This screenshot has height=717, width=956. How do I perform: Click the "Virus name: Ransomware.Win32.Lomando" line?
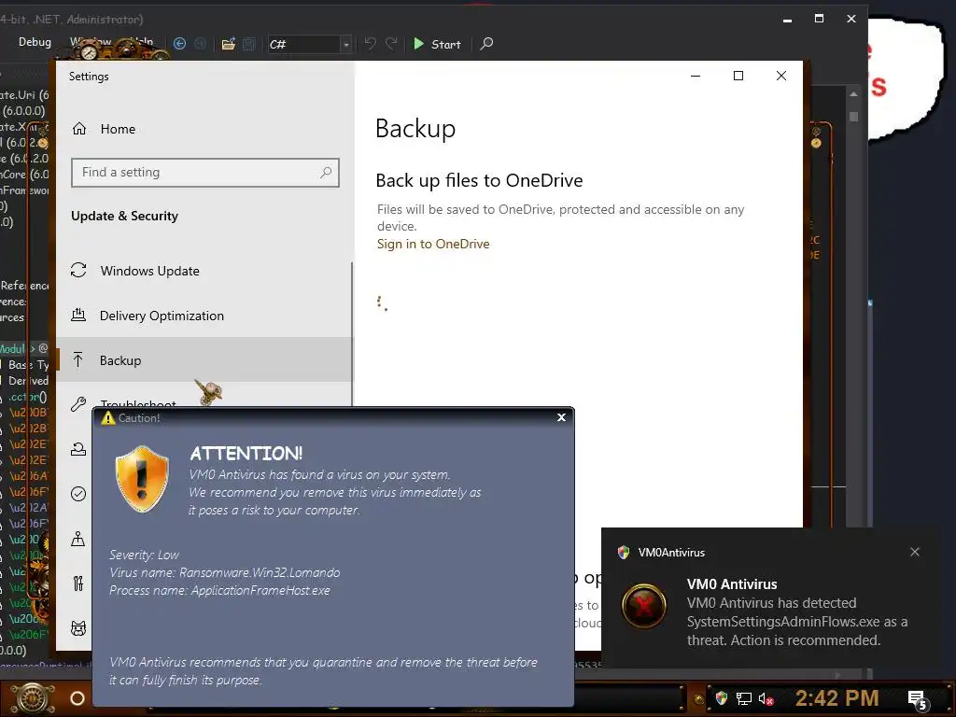tap(224, 572)
